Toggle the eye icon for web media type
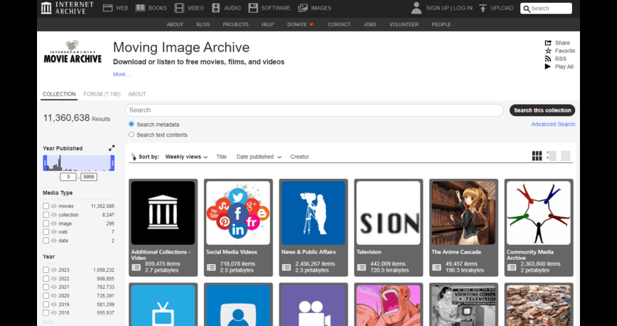The width and height of the screenshot is (617, 326). coord(54,232)
